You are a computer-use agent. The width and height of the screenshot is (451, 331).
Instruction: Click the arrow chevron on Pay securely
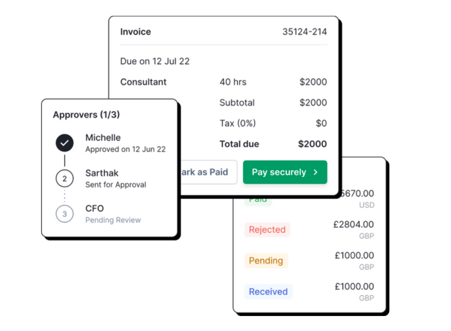[315, 172]
